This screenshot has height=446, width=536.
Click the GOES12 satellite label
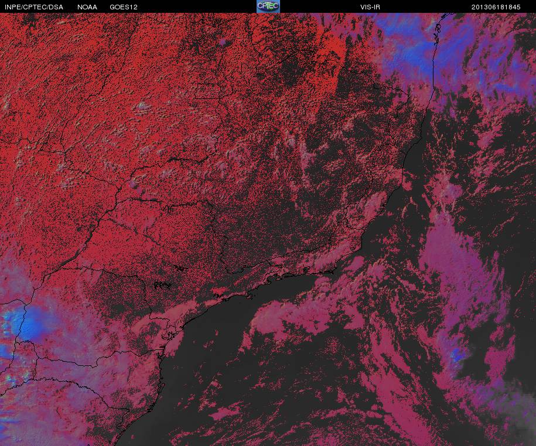pos(124,7)
